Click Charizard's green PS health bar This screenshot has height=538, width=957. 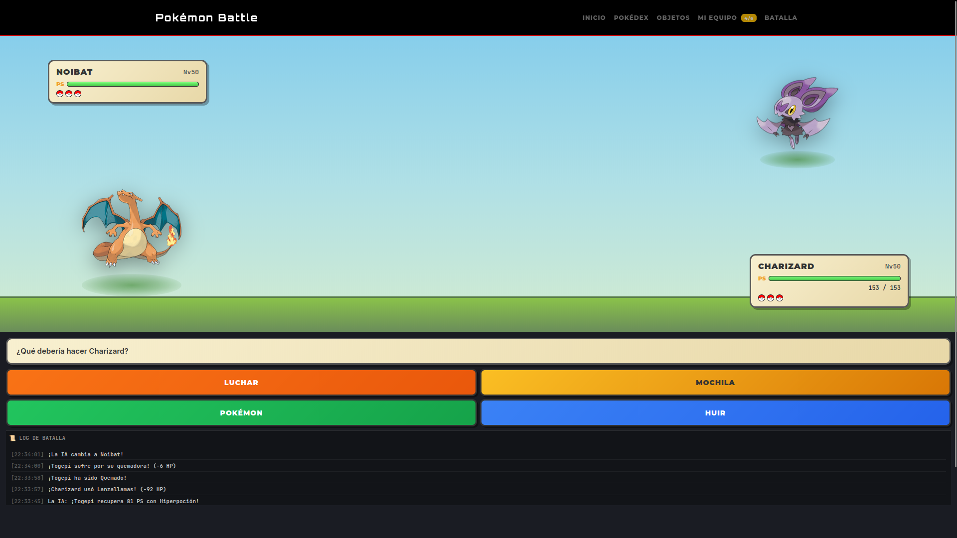[834, 278]
